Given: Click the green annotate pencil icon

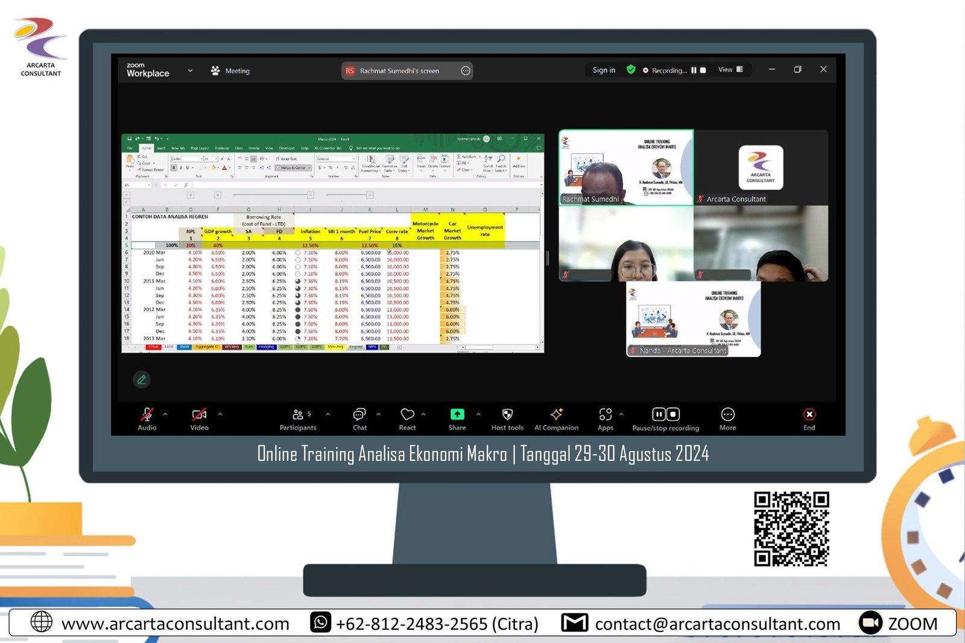Looking at the screenshot, I should 142,380.
